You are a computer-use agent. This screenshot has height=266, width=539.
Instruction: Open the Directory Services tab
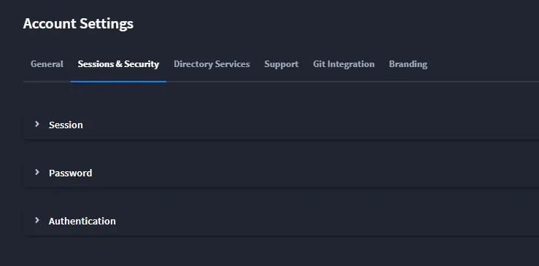pos(212,64)
